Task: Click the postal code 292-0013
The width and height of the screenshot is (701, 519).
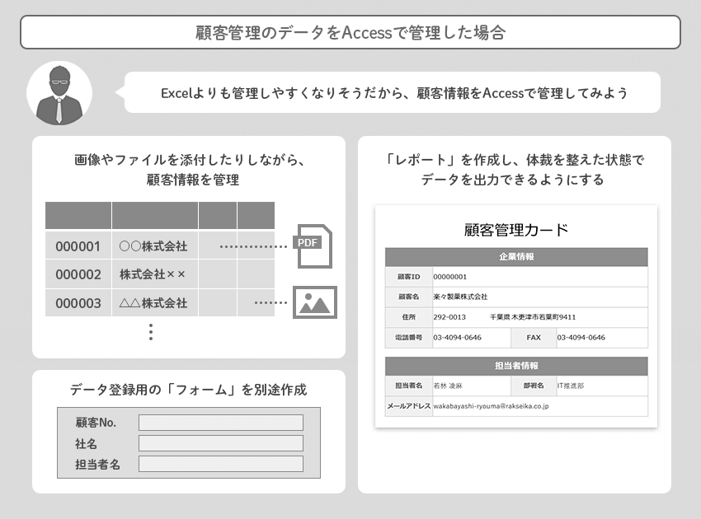Action: (x=449, y=317)
